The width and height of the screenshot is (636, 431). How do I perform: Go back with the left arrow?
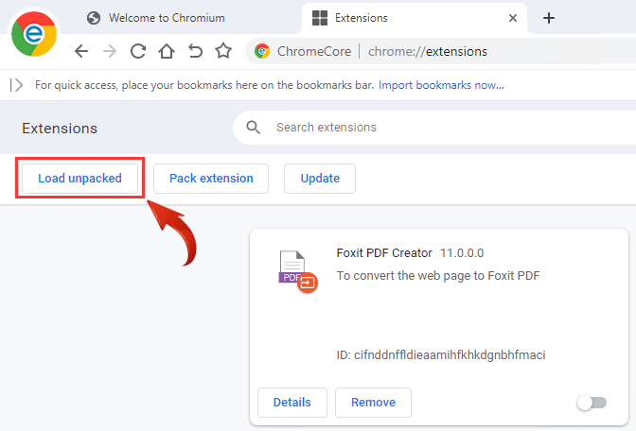pyautogui.click(x=81, y=51)
